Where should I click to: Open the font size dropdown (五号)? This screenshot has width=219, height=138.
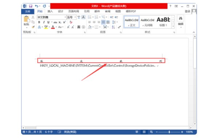click(75, 17)
